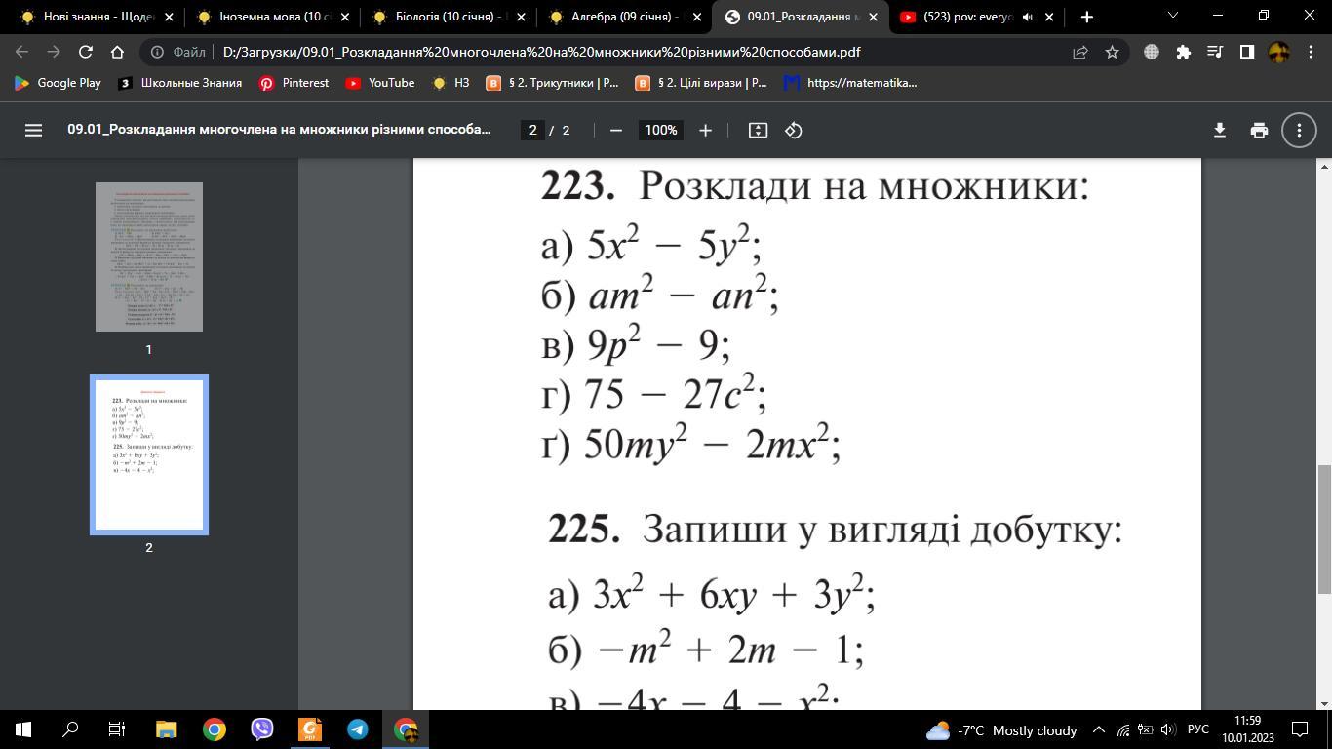The width and height of the screenshot is (1332, 749).
Task: Toggle the browser side panel
Action: click(1246, 52)
